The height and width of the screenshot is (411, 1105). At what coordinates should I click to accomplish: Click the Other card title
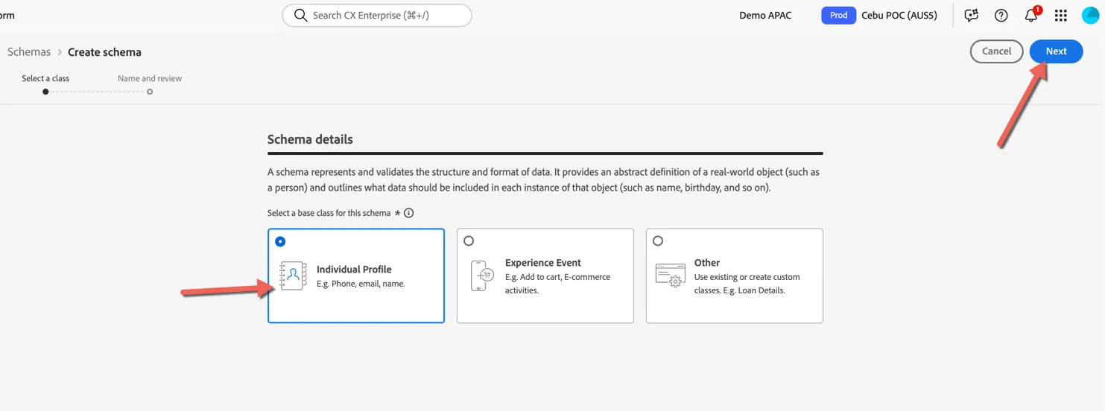click(707, 263)
